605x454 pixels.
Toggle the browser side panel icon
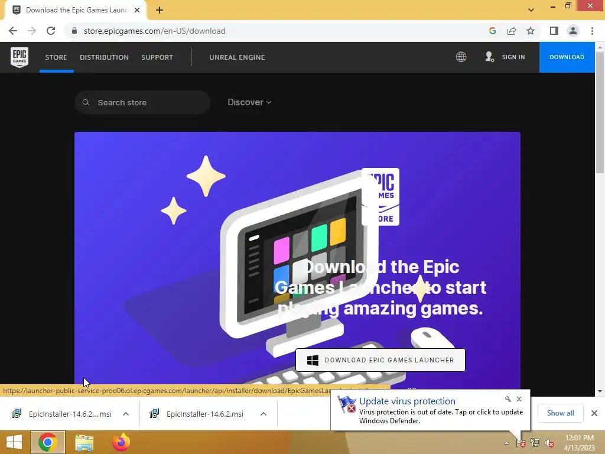[554, 31]
